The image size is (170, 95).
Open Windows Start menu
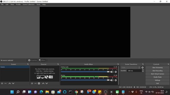tap(12, 92)
